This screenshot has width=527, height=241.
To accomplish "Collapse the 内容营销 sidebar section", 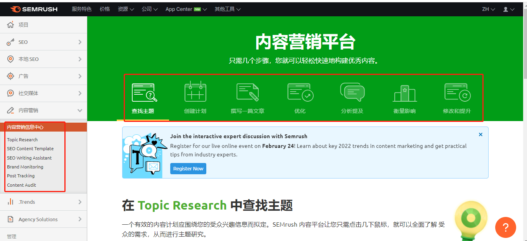I will [80, 110].
